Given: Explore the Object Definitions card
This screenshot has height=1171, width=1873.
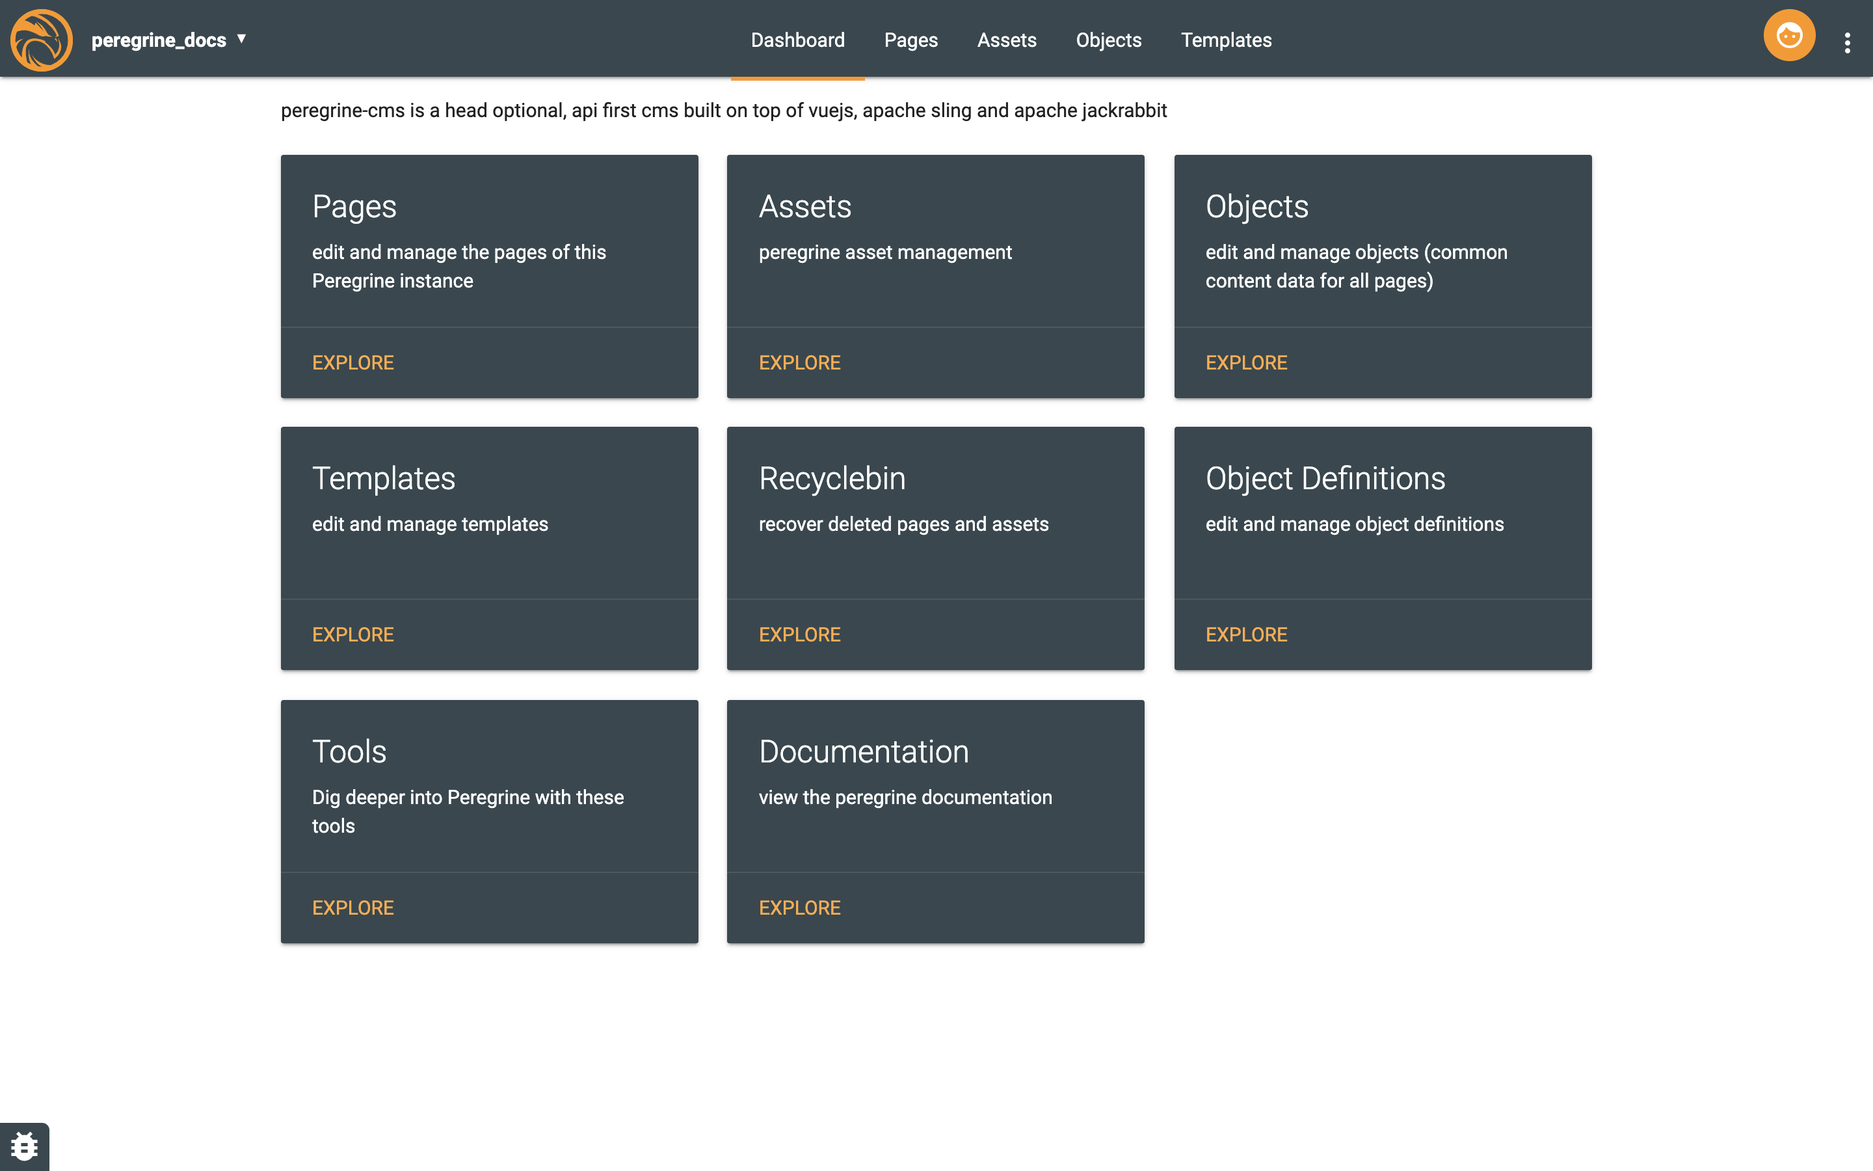Looking at the screenshot, I should tap(1246, 634).
